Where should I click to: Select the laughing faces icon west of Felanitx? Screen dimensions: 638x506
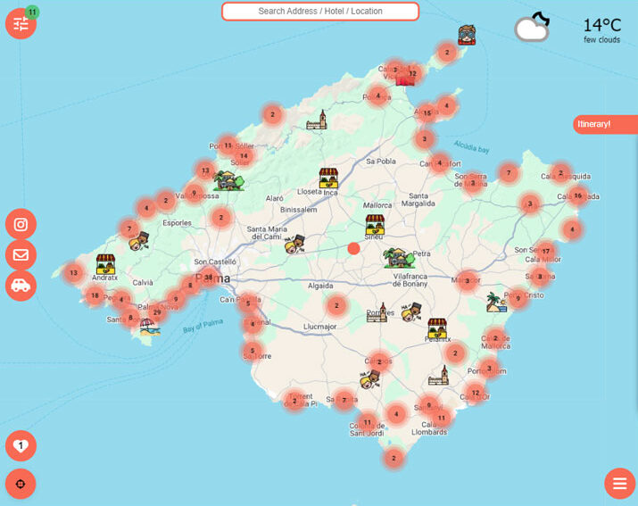pyautogui.click(x=411, y=312)
